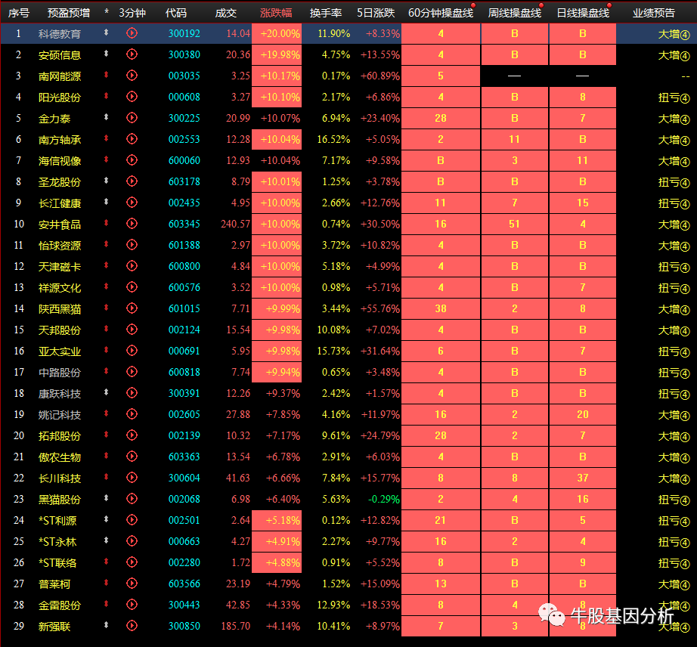Click the play icon for 天邦股份
The height and width of the screenshot is (647, 697).
click(132, 330)
